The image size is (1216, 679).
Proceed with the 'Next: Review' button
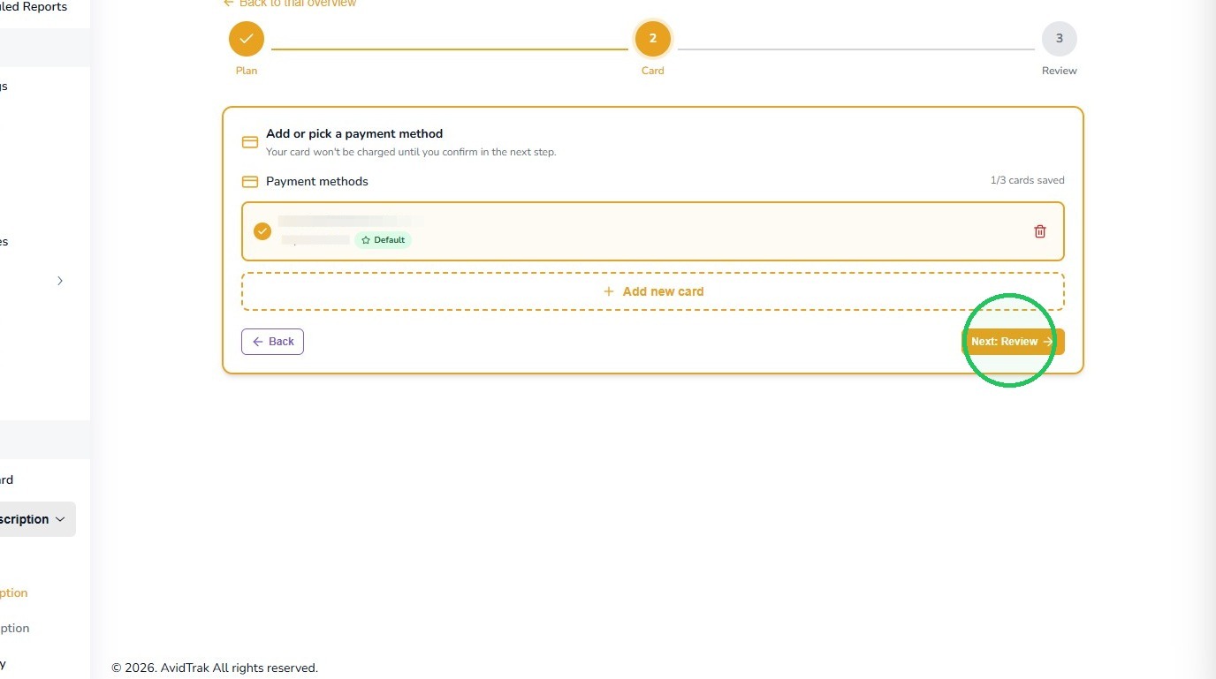coord(1013,342)
